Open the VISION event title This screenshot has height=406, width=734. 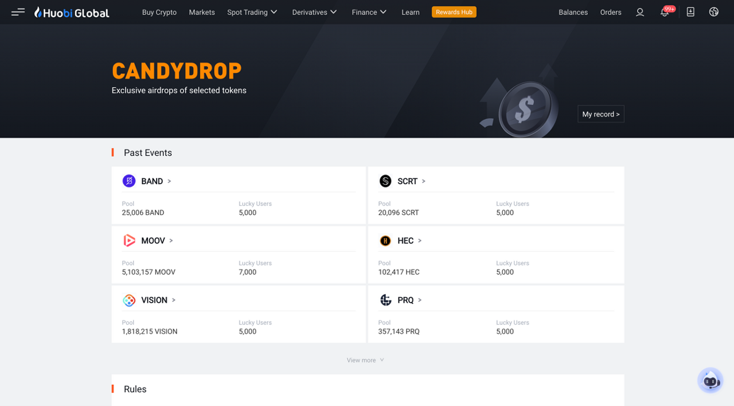click(x=154, y=300)
